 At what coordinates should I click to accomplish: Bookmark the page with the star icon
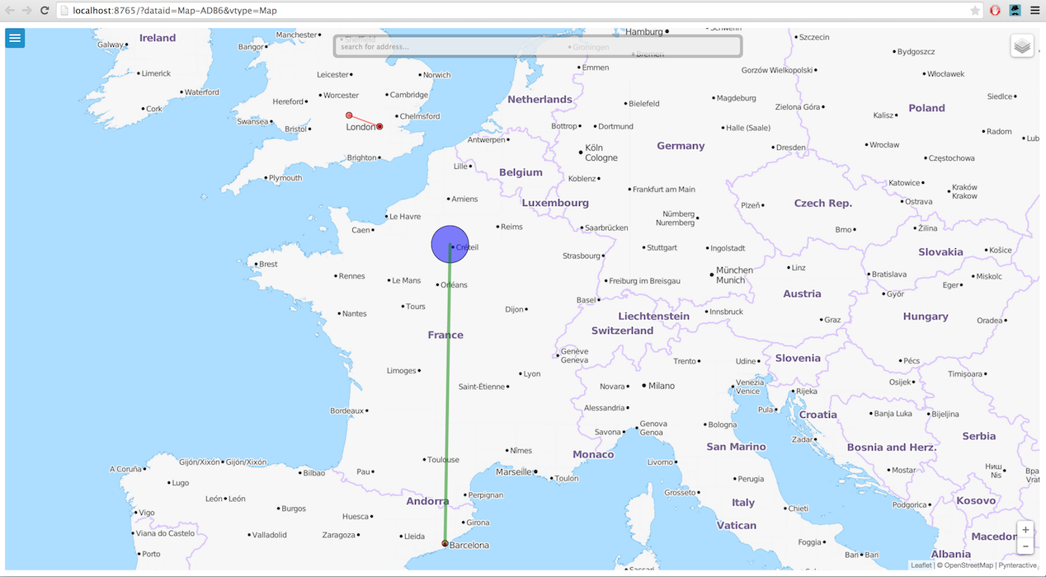977,10
